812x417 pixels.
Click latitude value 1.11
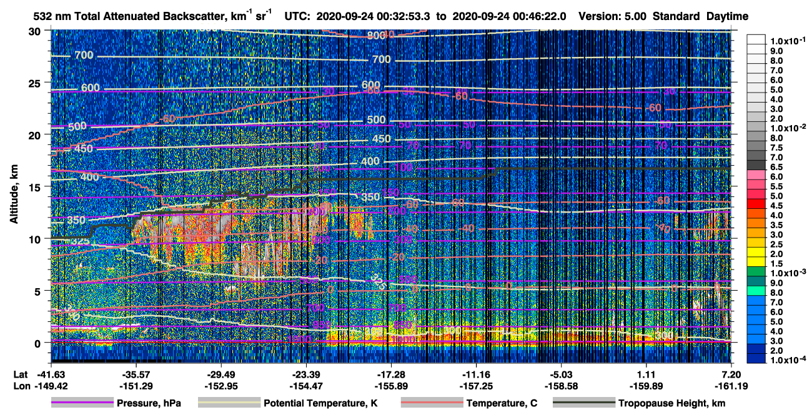point(646,374)
